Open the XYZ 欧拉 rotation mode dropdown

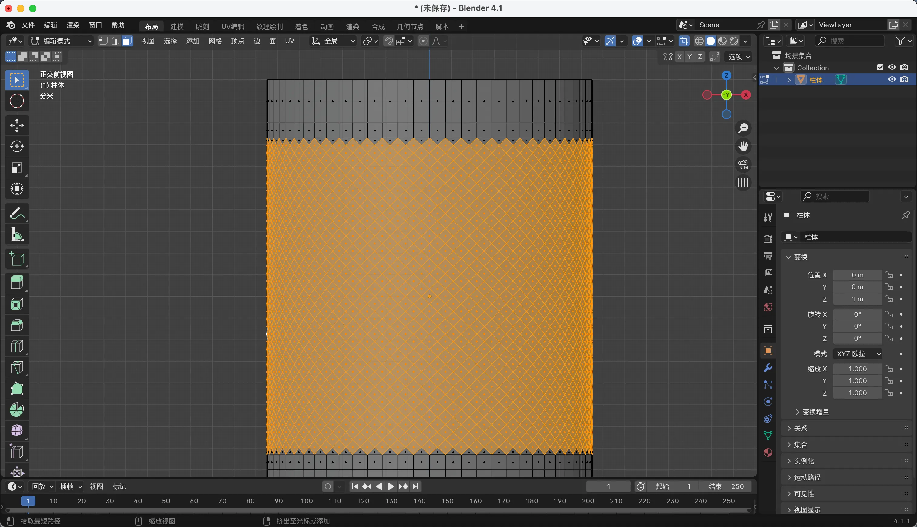[x=857, y=354]
